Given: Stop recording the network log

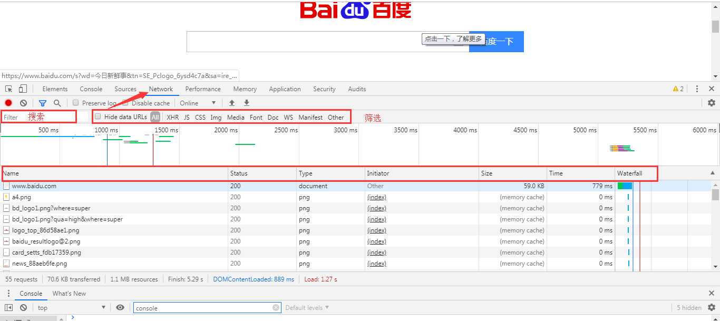Looking at the screenshot, I should 8,103.
